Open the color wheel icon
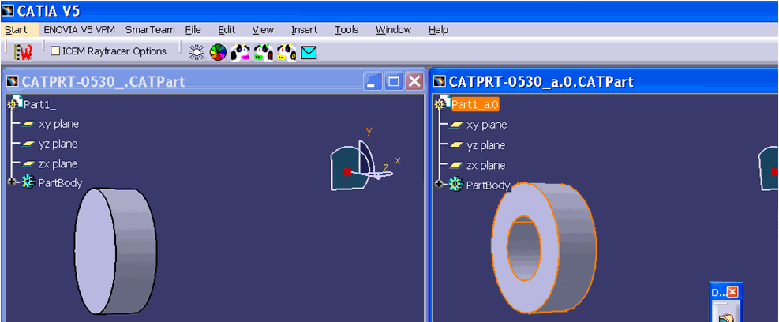The width and height of the screenshot is (779, 322). pyautogui.click(x=218, y=52)
